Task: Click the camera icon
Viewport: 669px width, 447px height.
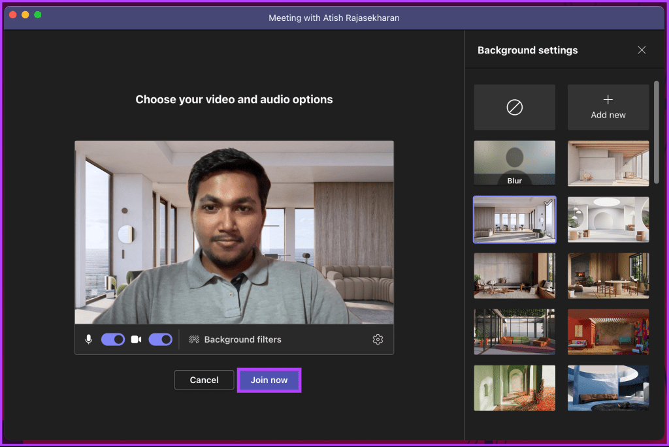Action: tap(136, 339)
